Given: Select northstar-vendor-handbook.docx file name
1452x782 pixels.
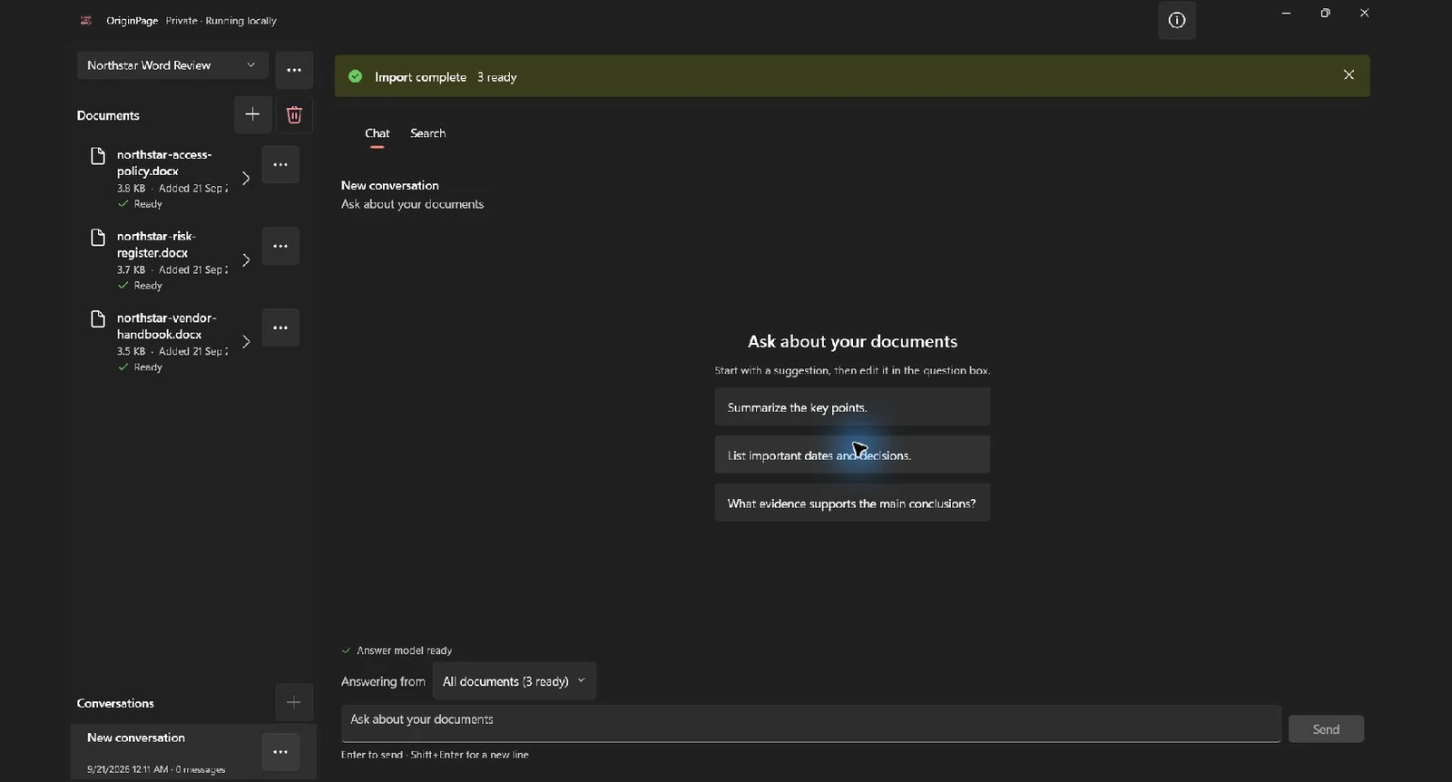Looking at the screenshot, I should 166,326.
